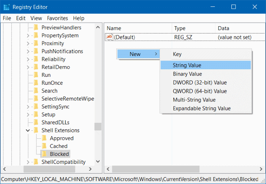Choose Binary Value from the submenu
Image resolution: width=266 pixels, height=184 pixels.
click(x=206, y=74)
